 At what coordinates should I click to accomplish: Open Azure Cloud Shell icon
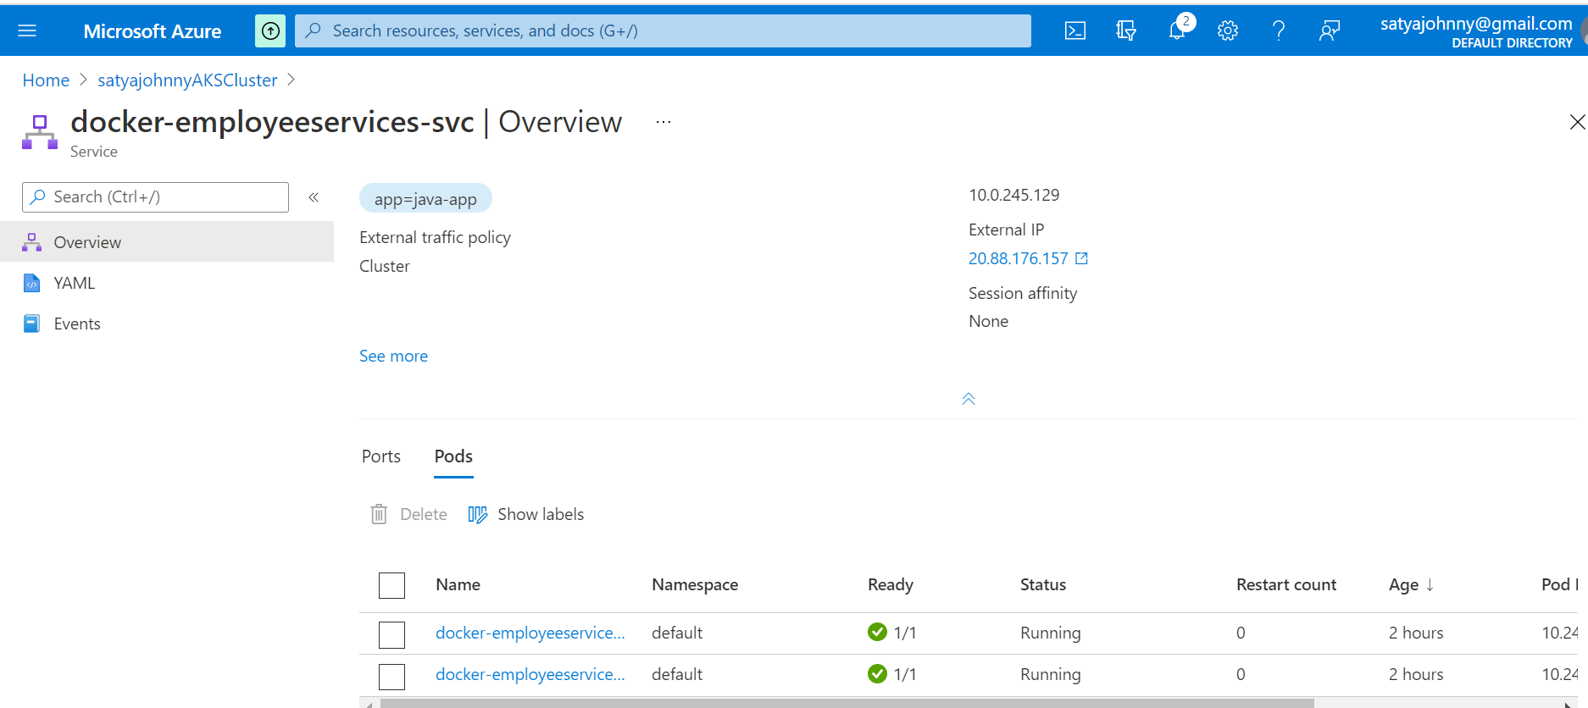1074,31
